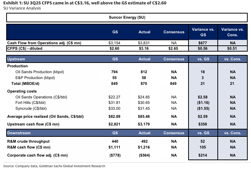Select the E&P Production (kbpd) row label
This screenshot has height=169, width=251.
(x=38, y=78)
